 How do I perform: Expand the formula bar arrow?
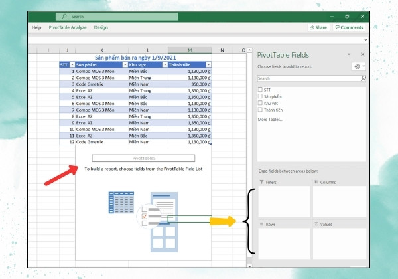point(365,40)
